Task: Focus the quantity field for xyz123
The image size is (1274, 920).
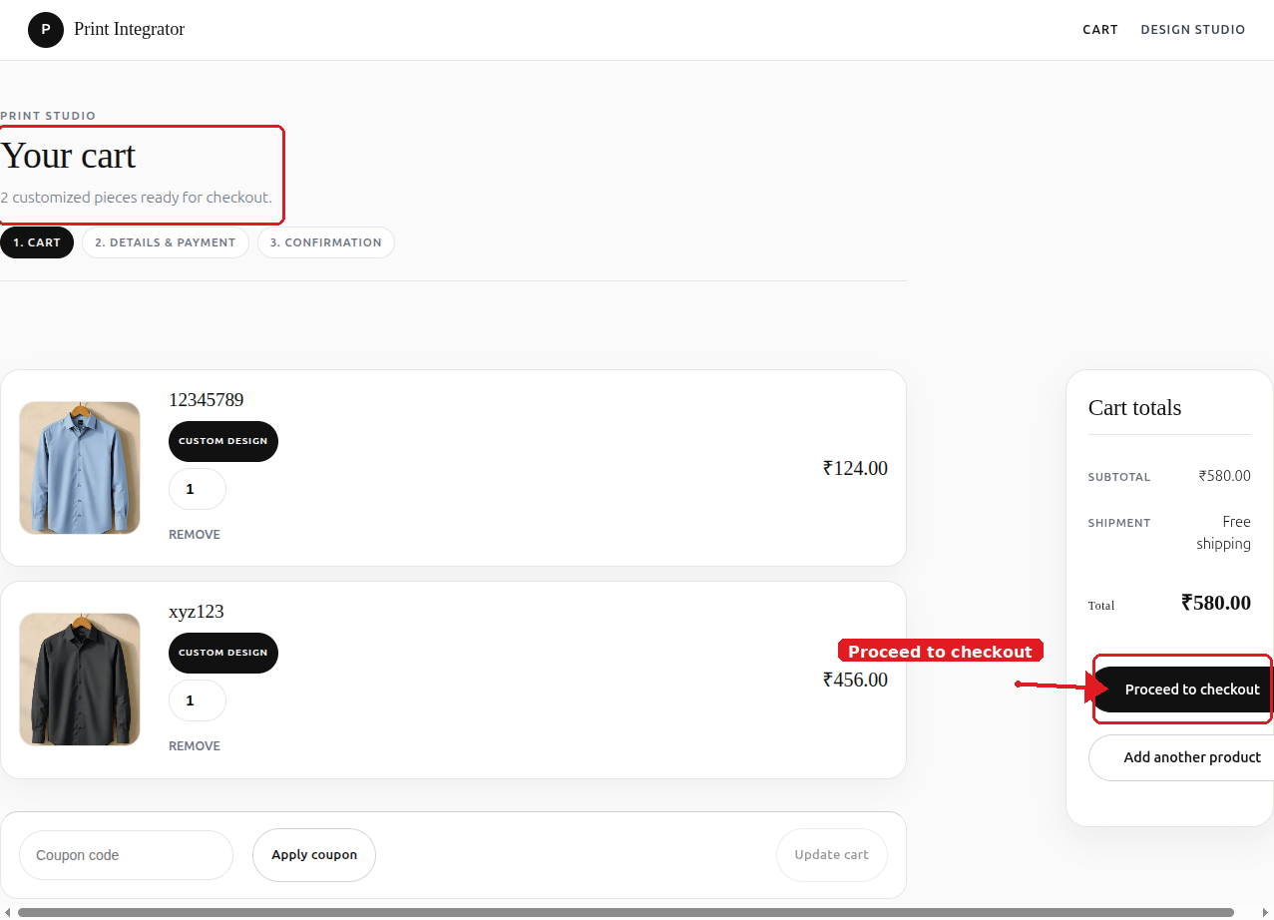Action: click(x=198, y=700)
